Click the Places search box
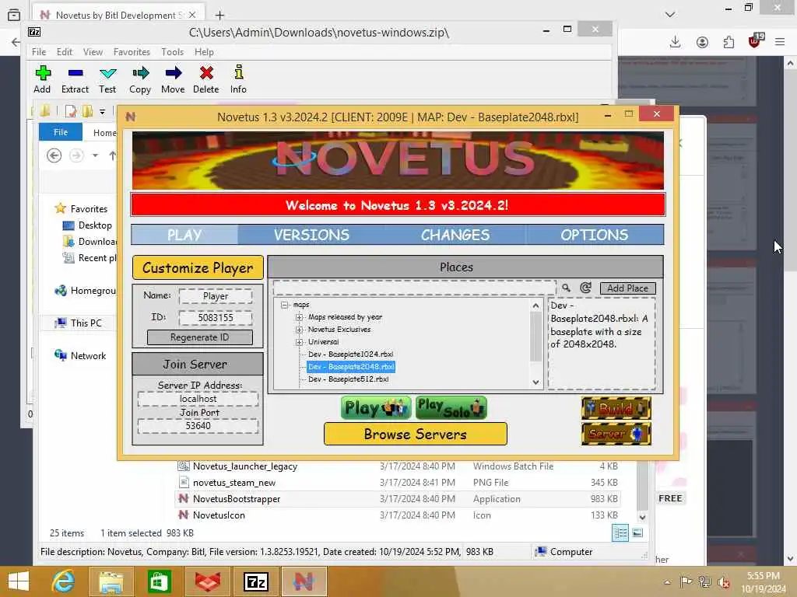This screenshot has width=797, height=597. (x=414, y=288)
